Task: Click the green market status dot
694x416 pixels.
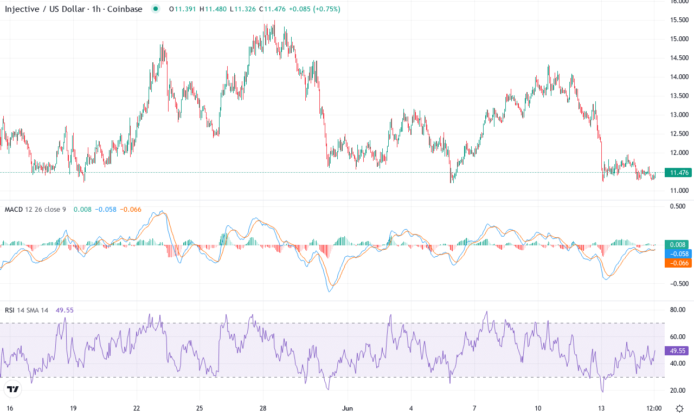Action: click(156, 9)
